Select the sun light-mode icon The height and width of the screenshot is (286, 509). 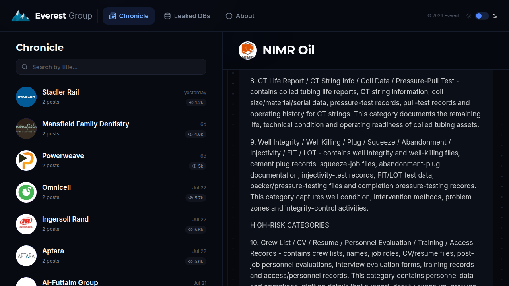pos(469,16)
